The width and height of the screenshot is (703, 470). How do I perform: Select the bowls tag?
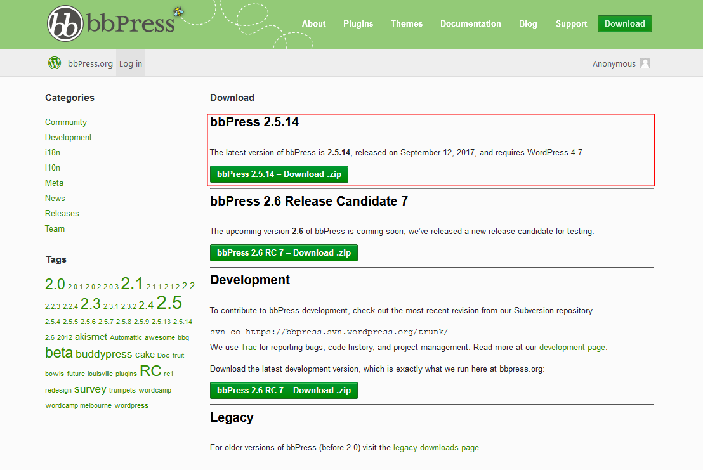pos(55,374)
